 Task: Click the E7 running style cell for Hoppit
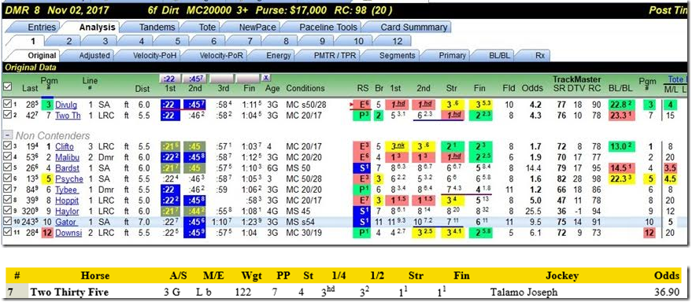click(x=362, y=201)
